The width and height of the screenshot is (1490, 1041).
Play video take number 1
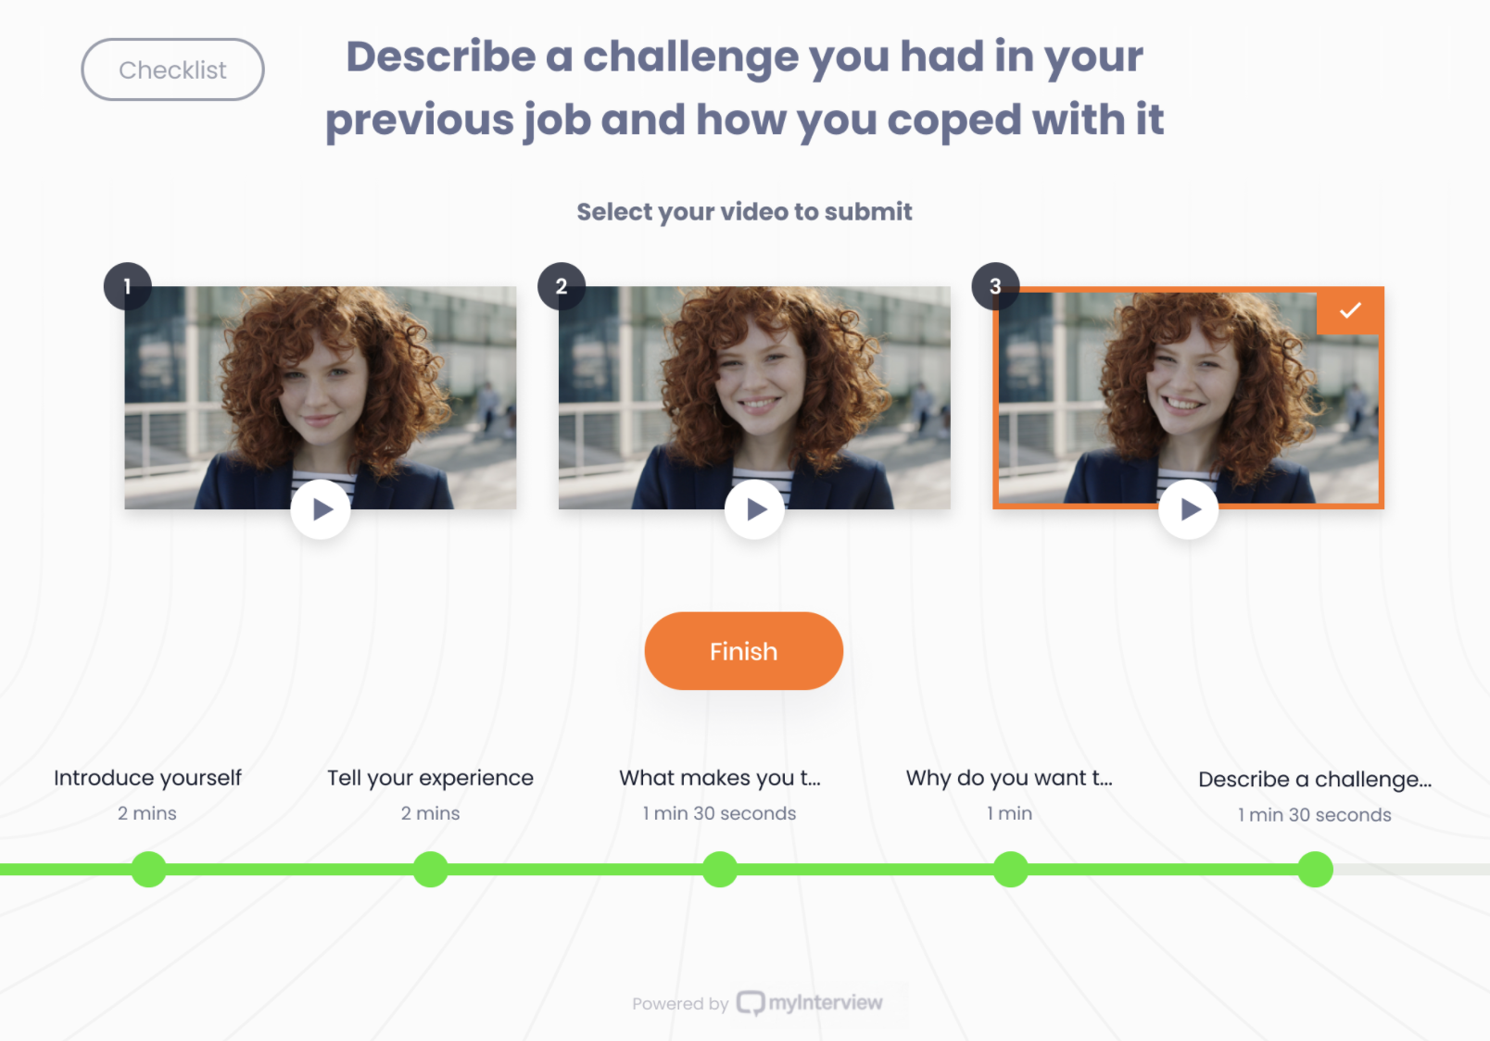point(321,509)
